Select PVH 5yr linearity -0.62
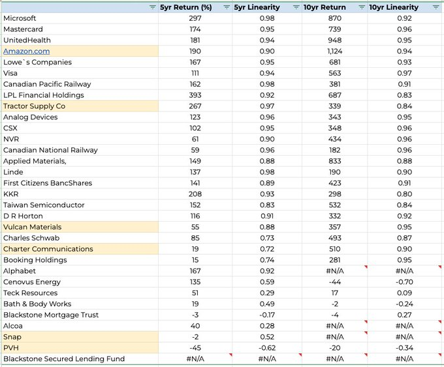This screenshot has width=444, height=367. point(267,348)
